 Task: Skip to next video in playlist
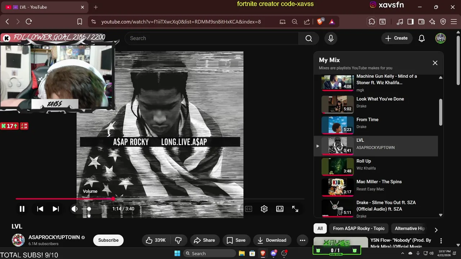pos(56,209)
